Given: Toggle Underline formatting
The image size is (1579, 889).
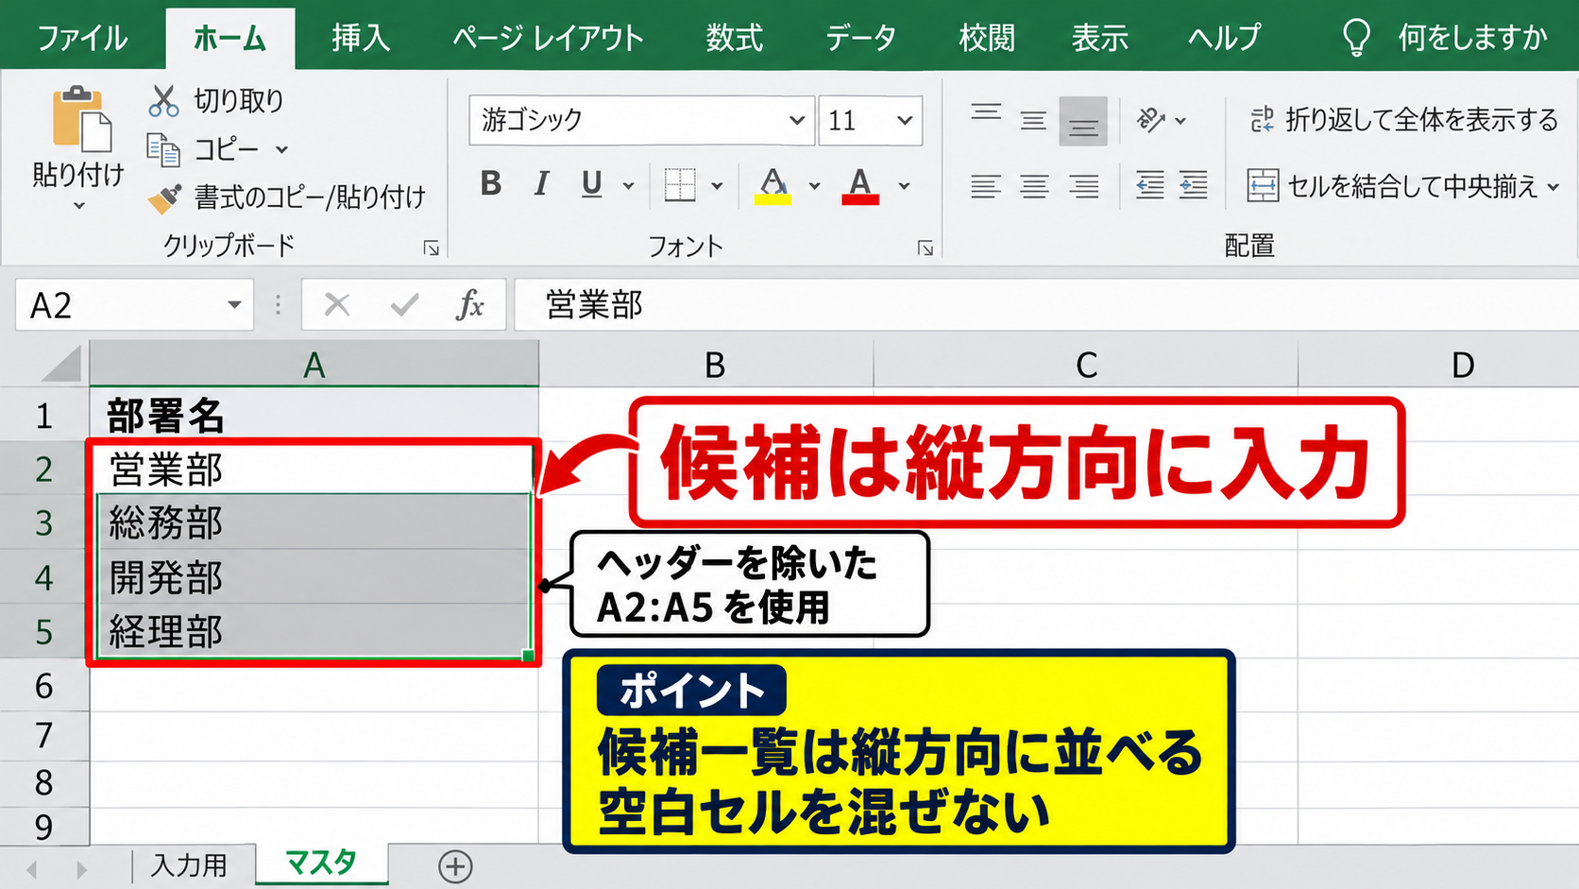Looking at the screenshot, I should (x=592, y=183).
